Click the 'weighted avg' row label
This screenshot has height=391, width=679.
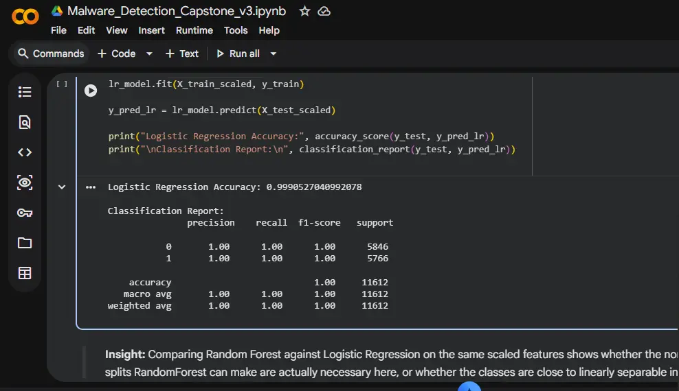(x=140, y=306)
